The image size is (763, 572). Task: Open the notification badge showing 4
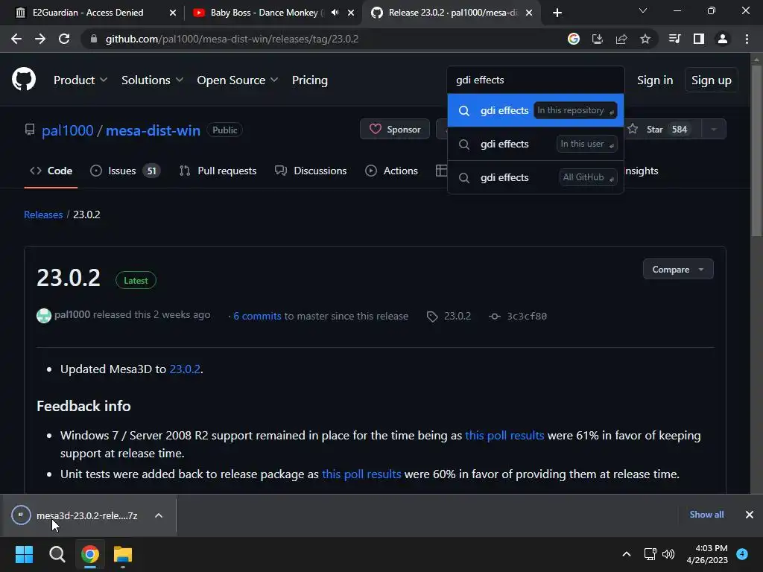[742, 553]
